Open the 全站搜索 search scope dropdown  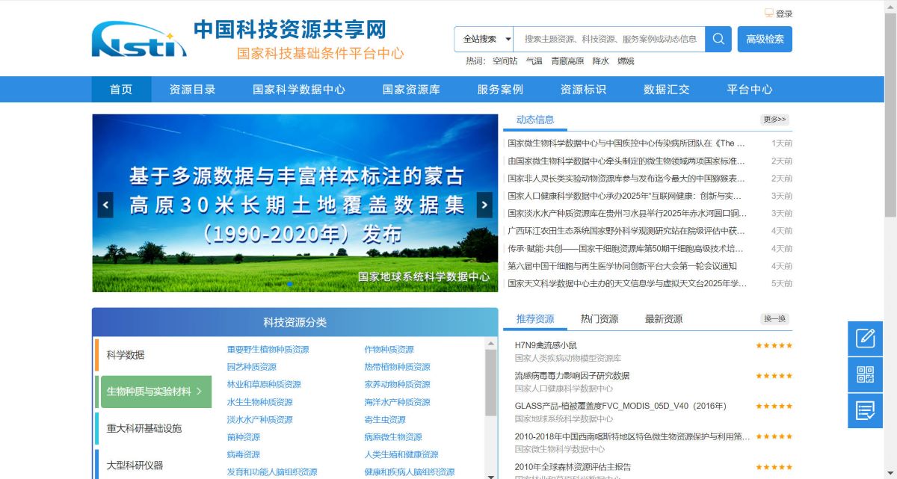[484, 39]
